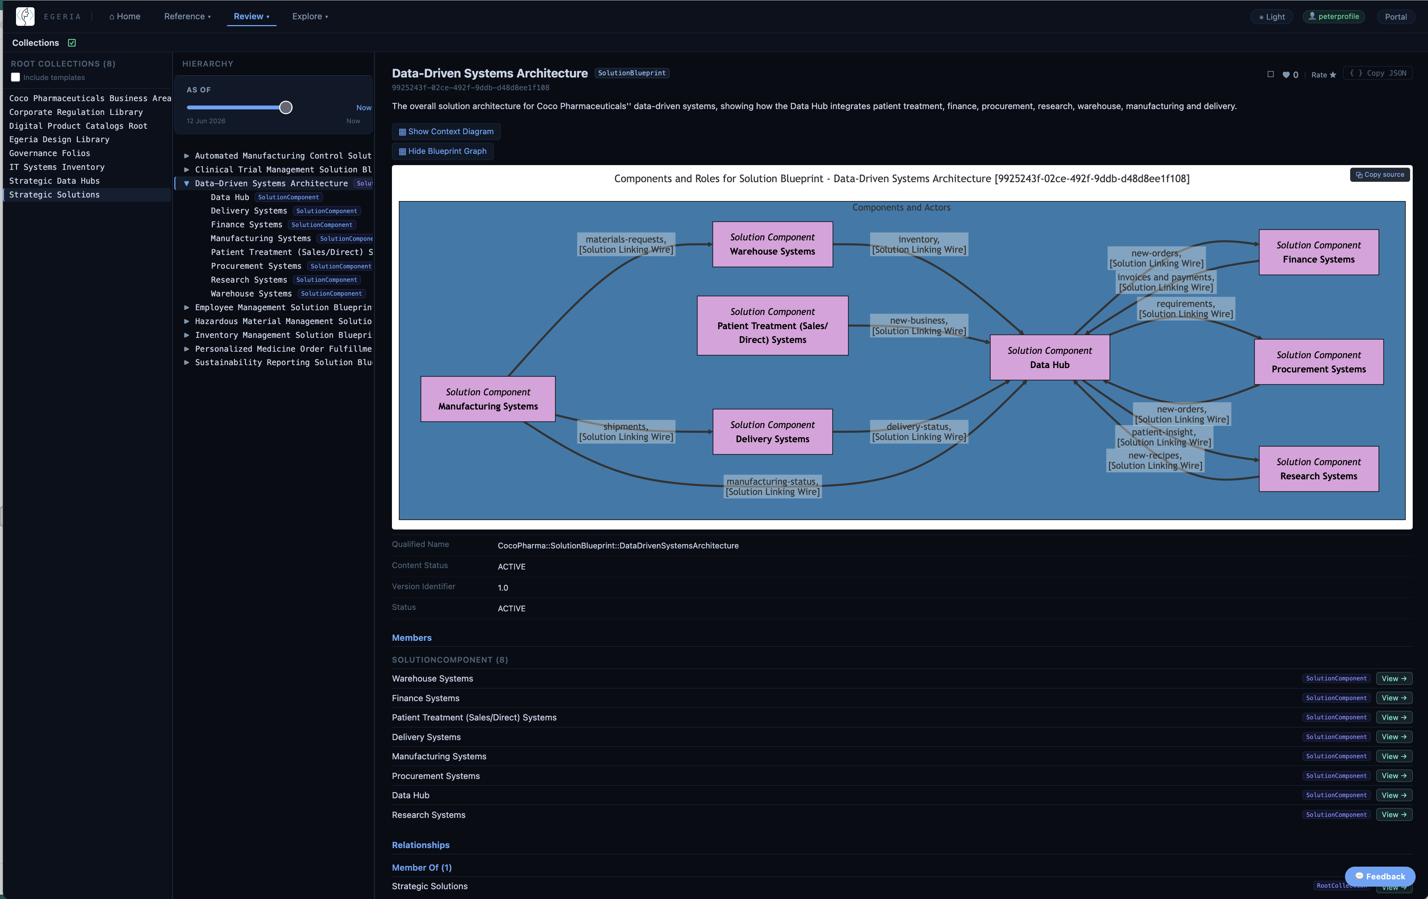View the Data Hub member
1428x899 pixels.
1393,795
